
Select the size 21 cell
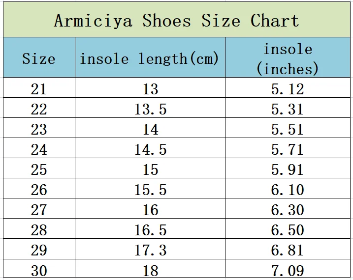pyautogui.click(x=38, y=89)
